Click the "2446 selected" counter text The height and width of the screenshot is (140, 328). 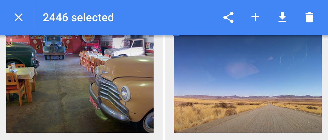click(78, 17)
